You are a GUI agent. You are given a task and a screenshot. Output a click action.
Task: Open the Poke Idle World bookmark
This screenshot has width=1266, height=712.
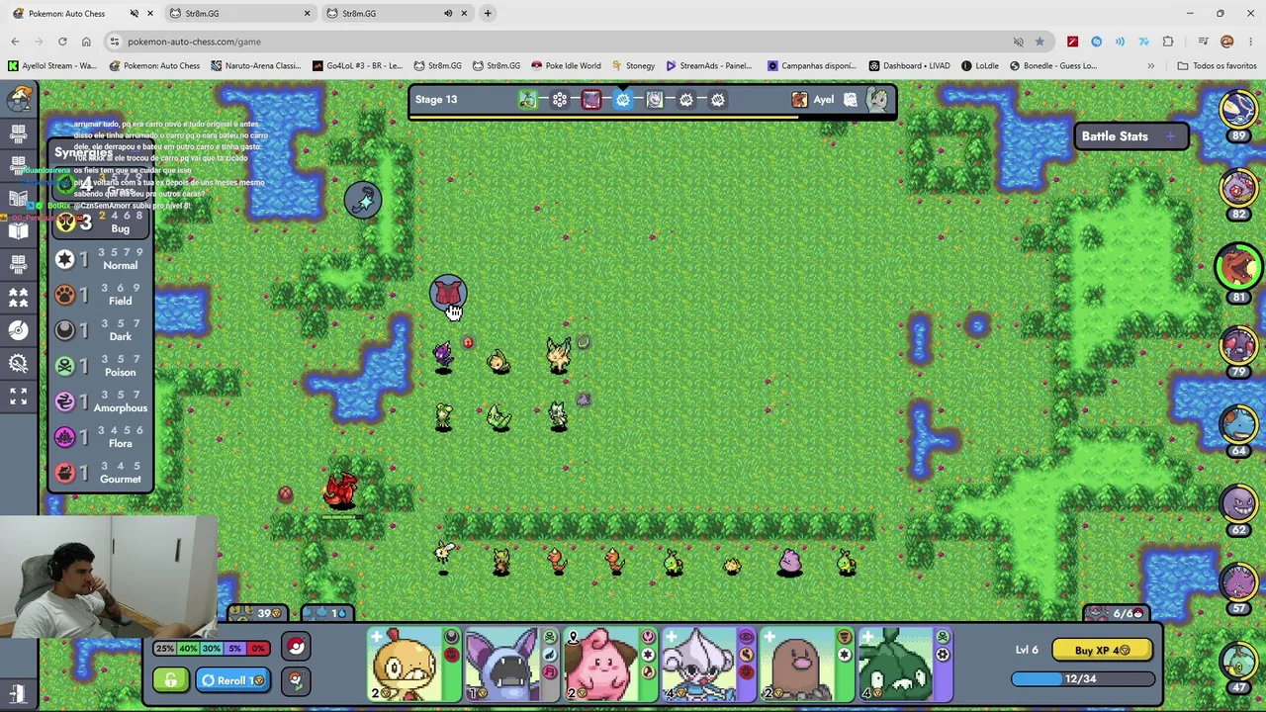[565, 66]
